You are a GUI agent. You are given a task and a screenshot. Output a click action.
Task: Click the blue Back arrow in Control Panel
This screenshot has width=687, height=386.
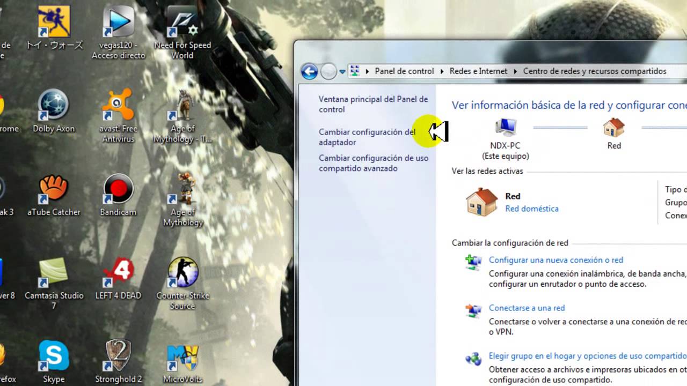pos(309,71)
